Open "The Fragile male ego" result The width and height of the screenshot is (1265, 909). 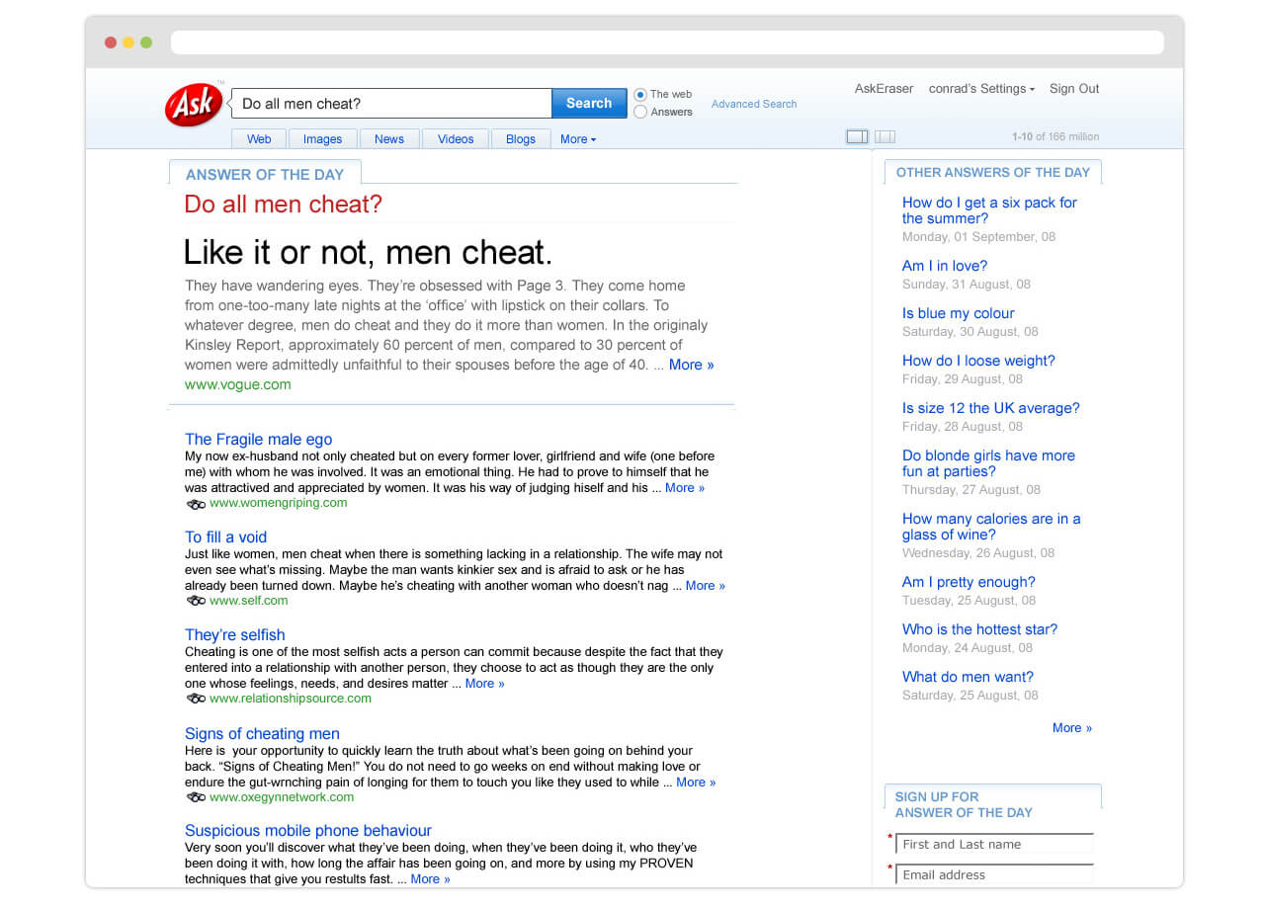coord(259,440)
